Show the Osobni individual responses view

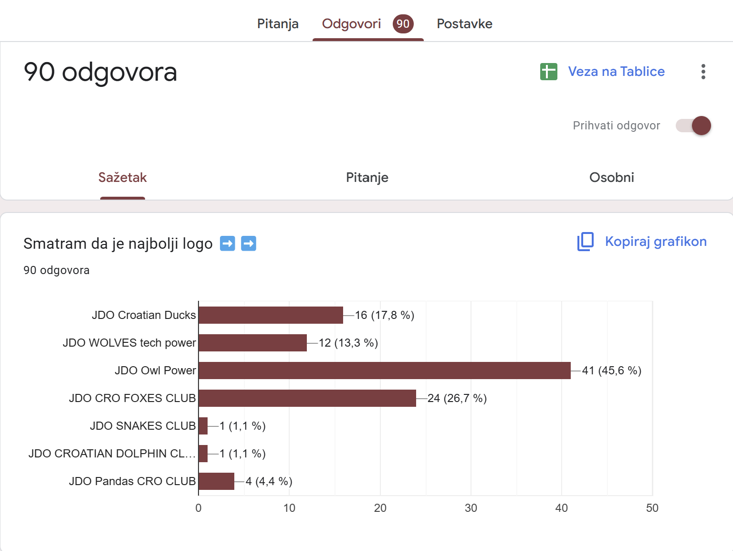611,178
